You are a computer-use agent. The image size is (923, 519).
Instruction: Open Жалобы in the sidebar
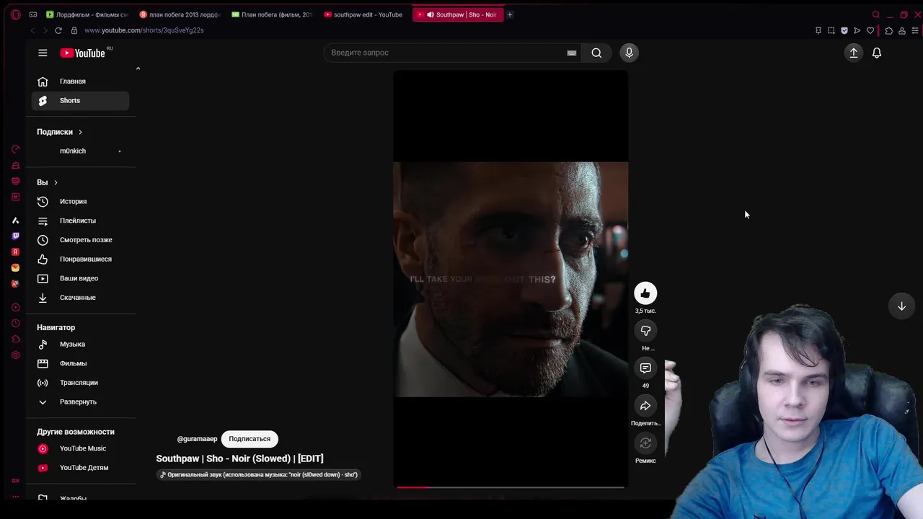click(80, 498)
